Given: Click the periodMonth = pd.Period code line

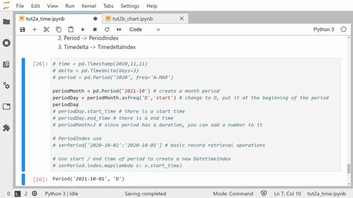Looking at the screenshot, I should (x=136, y=91).
